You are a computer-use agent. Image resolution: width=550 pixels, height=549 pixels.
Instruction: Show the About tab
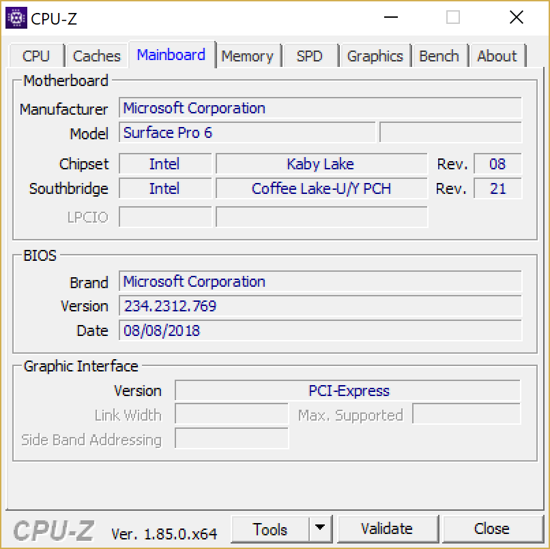(x=497, y=56)
